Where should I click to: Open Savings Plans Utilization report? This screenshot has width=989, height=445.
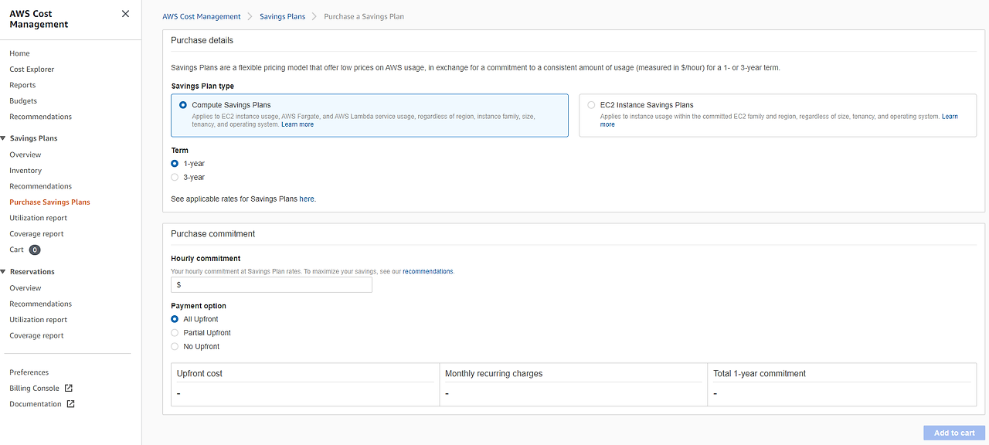(x=38, y=218)
